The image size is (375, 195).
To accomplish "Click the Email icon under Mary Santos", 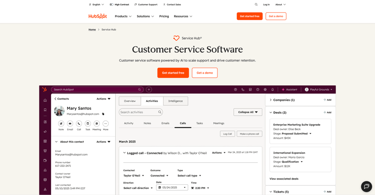I will point(70,123).
